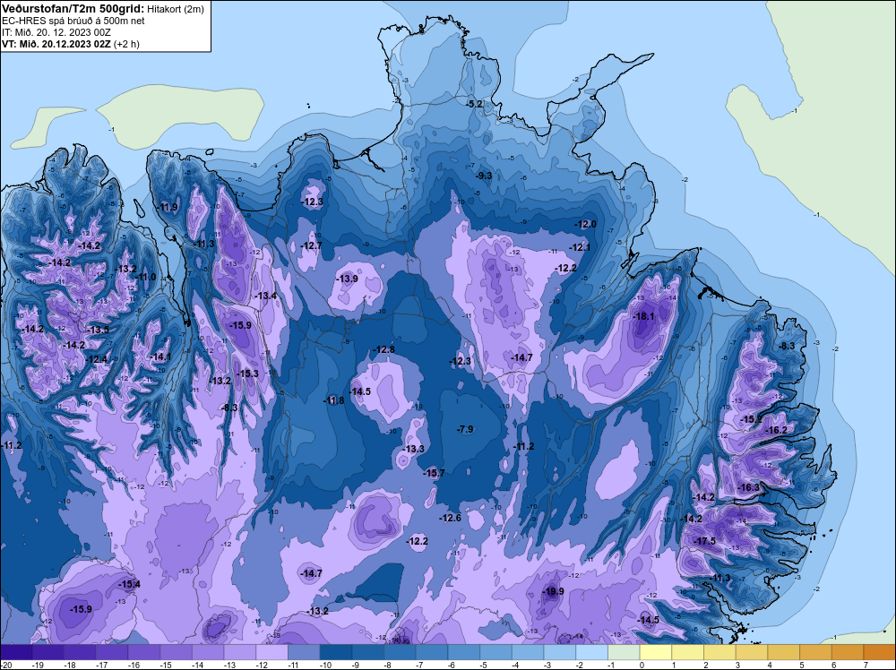896x670 pixels.
Task: Pick the -12.8 temperature value
Action: (x=384, y=349)
